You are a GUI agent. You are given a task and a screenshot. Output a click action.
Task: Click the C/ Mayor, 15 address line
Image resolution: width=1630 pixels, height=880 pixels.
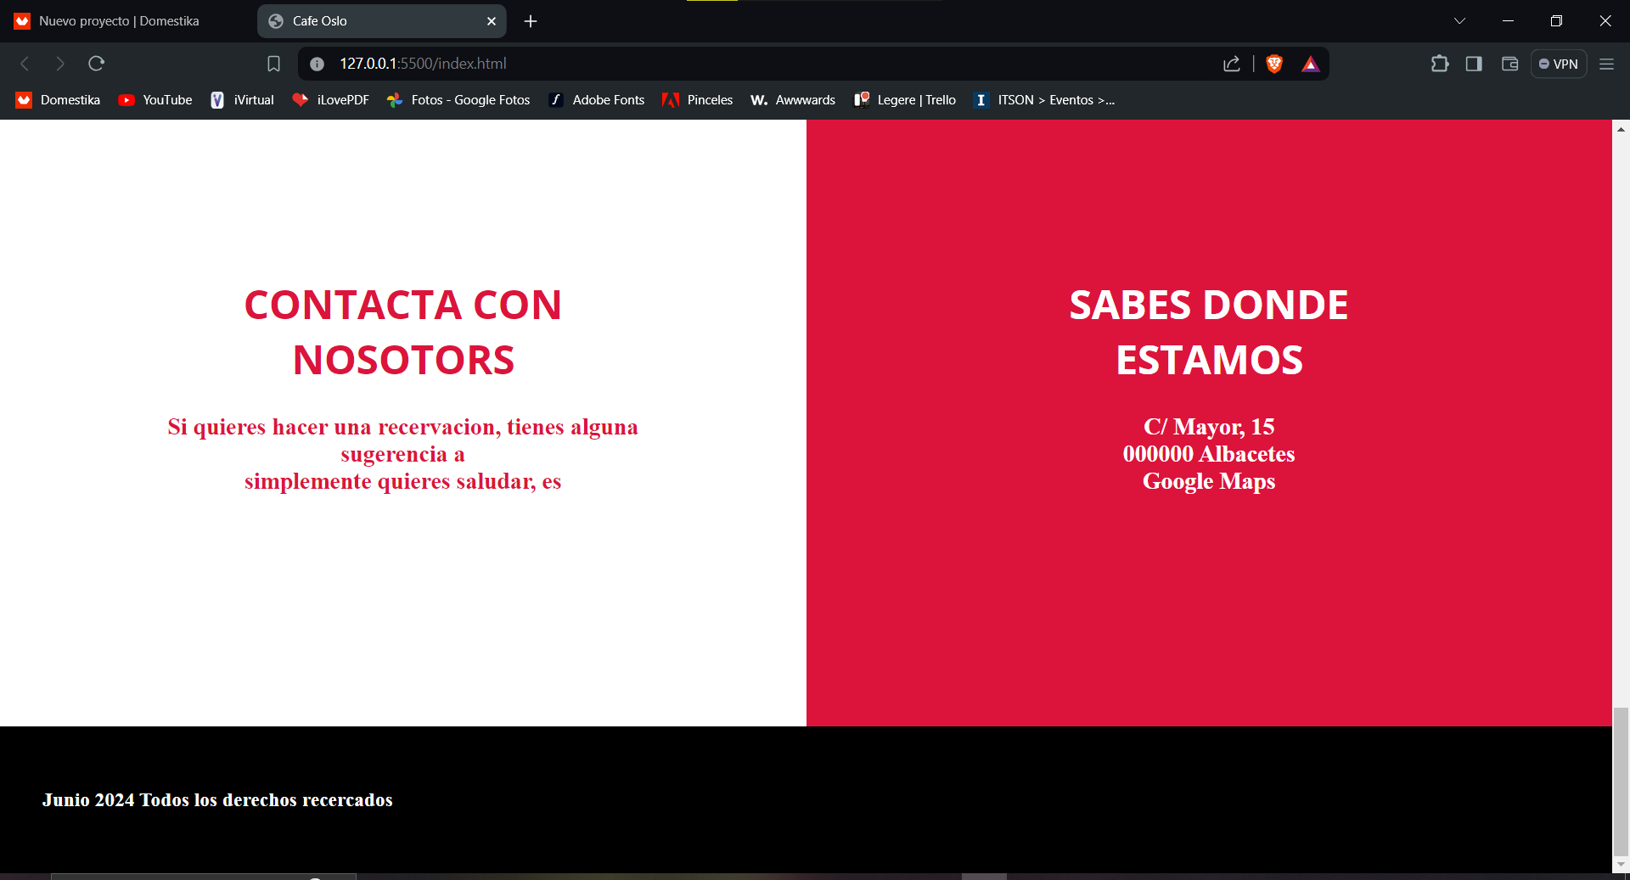tap(1209, 427)
